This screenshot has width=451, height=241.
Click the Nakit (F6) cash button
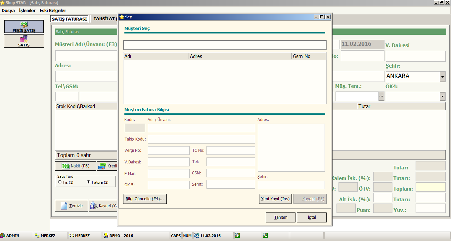(x=75, y=166)
